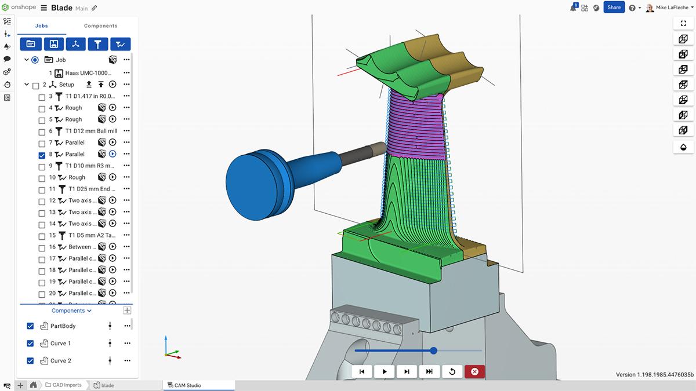Uncheck the 8 Parallel toolpath checkbox
Screen dimensions: 696x391
point(42,155)
